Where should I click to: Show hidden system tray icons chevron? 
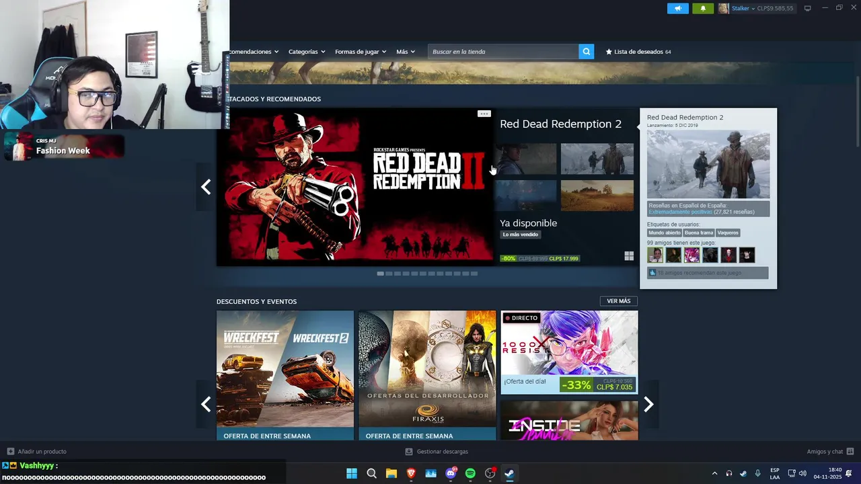714,473
